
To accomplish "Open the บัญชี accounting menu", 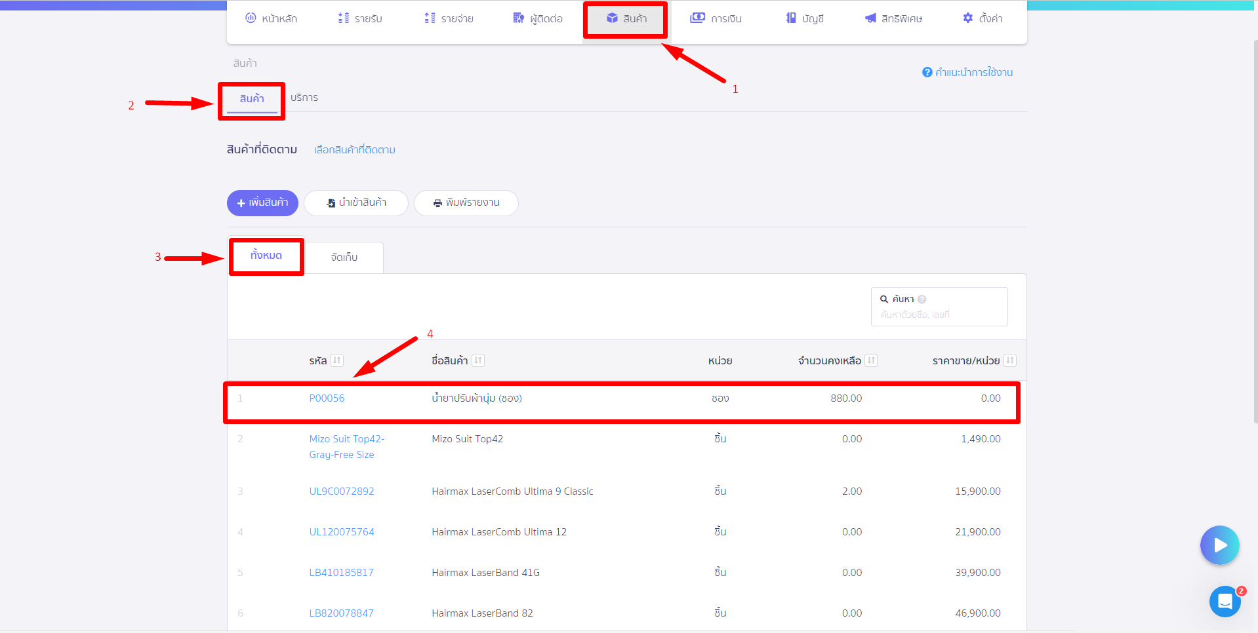I will tap(805, 18).
